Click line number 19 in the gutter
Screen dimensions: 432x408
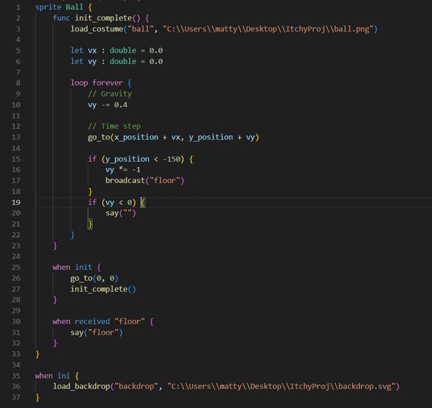click(x=16, y=202)
